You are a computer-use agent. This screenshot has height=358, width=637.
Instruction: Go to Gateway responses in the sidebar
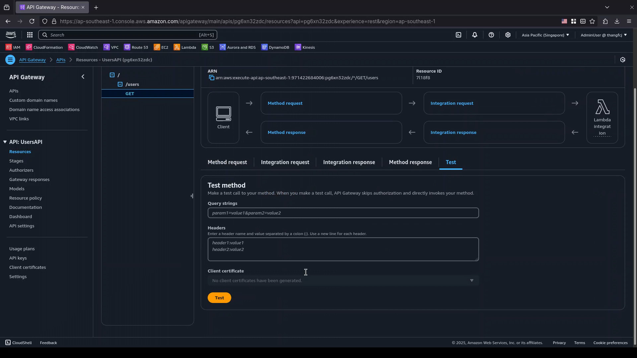pos(29,179)
